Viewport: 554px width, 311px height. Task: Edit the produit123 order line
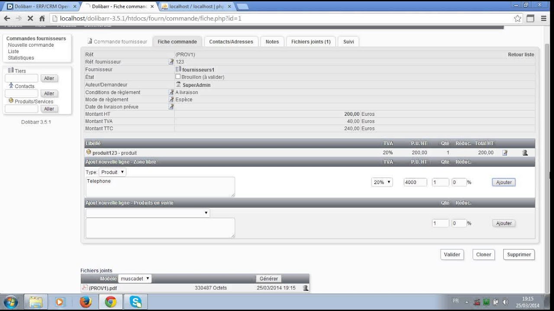(505, 152)
